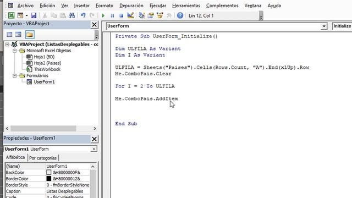Open the Complementos menu
The width and height of the screenshot is (352, 198).
click(222, 5)
